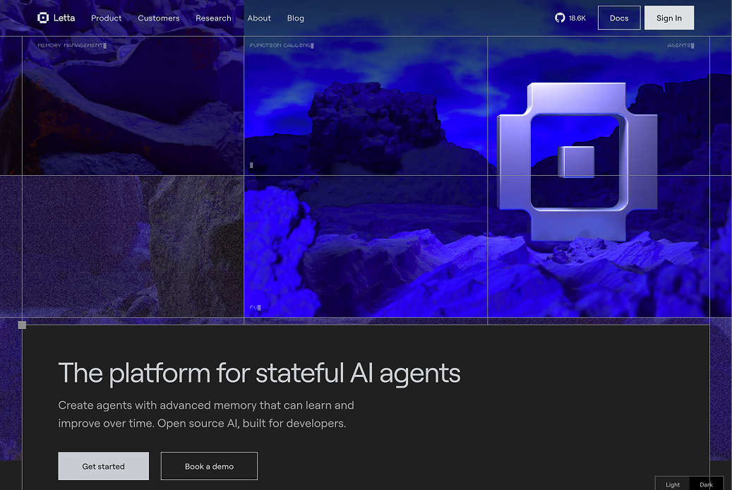Screen dimensions: 732x490
Task: Click the cursor block after Memory Management
Action: [104, 45]
